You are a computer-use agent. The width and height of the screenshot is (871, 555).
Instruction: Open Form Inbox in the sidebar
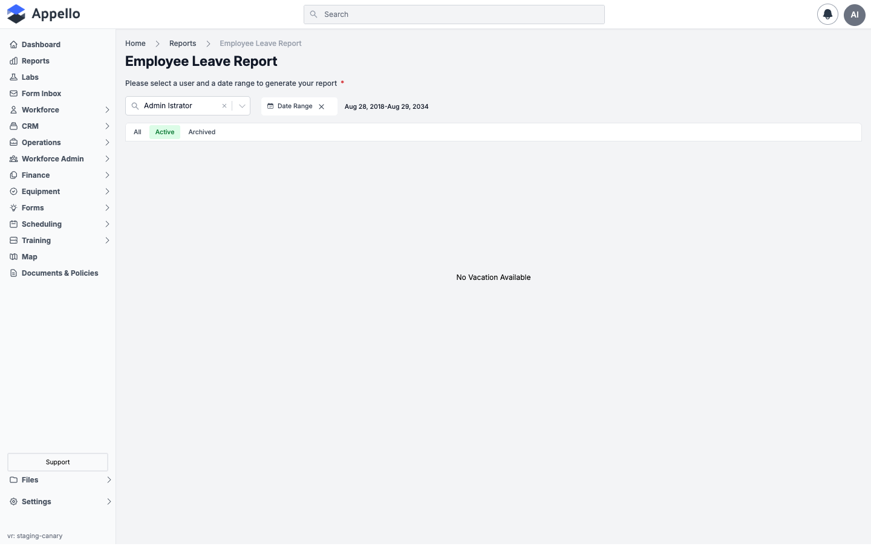pyautogui.click(x=41, y=94)
